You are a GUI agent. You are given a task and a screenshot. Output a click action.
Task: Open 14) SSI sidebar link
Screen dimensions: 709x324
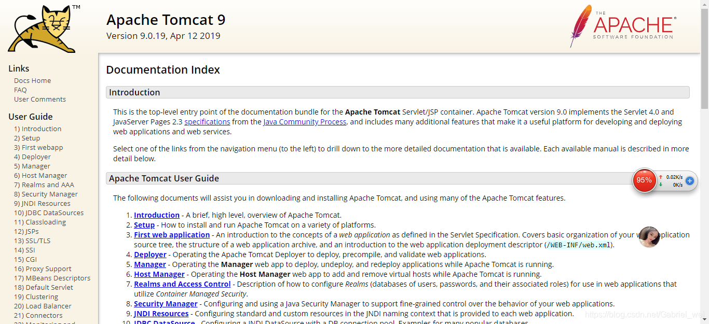pos(24,250)
